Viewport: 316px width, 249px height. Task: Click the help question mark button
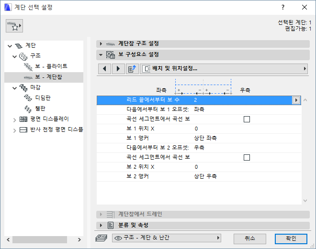point(283,7)
